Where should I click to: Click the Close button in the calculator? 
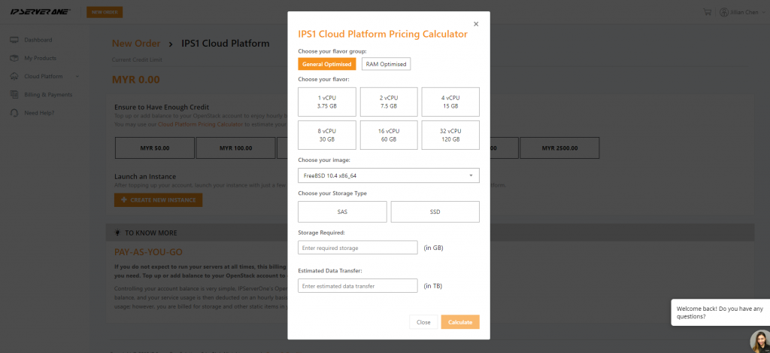point(423,322)
